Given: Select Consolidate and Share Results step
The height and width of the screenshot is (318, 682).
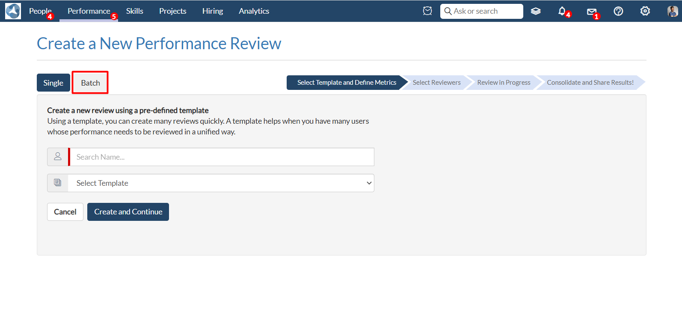Looking at the screenshot, I should click(x=590, y=83).
